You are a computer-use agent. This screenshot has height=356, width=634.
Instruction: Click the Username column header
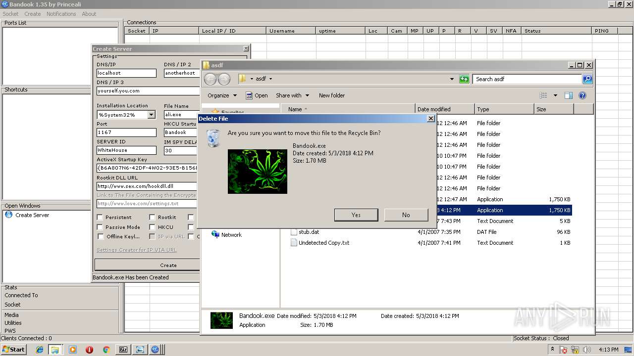(x=291, y=31)
